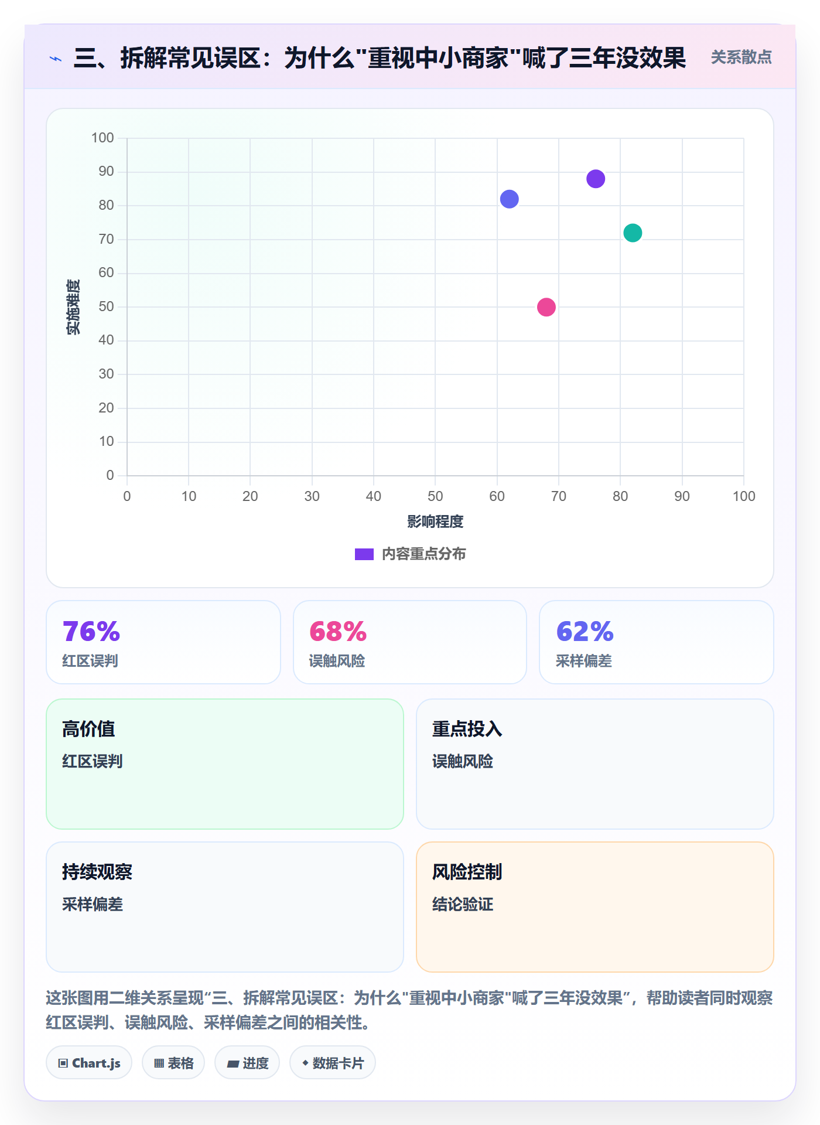The width and height of the screenshot is (820, 1125).
Task: Select the 62% 采样偏差 stat card
Action: [x=657, y=642]
